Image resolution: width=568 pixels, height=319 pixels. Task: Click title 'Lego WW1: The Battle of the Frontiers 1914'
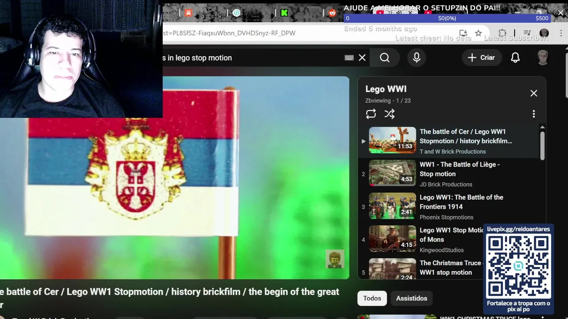pos(461,202)
